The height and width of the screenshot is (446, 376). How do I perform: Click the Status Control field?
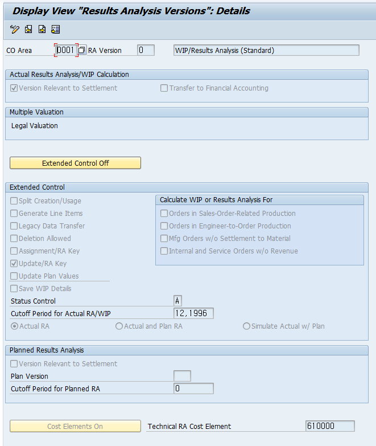[x=177, y=301]
